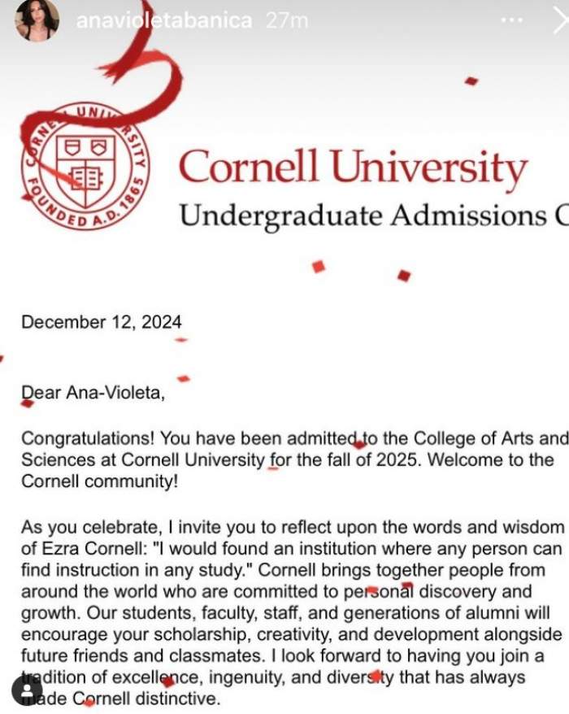569x714 pixels.
Task: Tap the December 12, 2024 date line
Action: (102, 322)
